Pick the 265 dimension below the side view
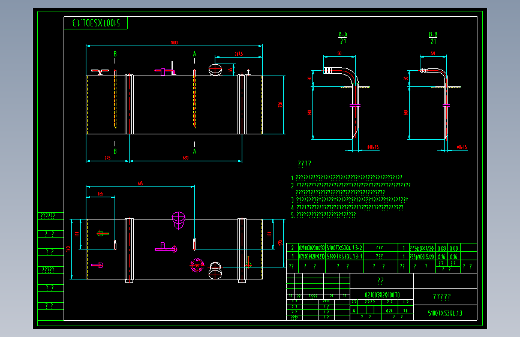520x337 pixels. (107, 158)
